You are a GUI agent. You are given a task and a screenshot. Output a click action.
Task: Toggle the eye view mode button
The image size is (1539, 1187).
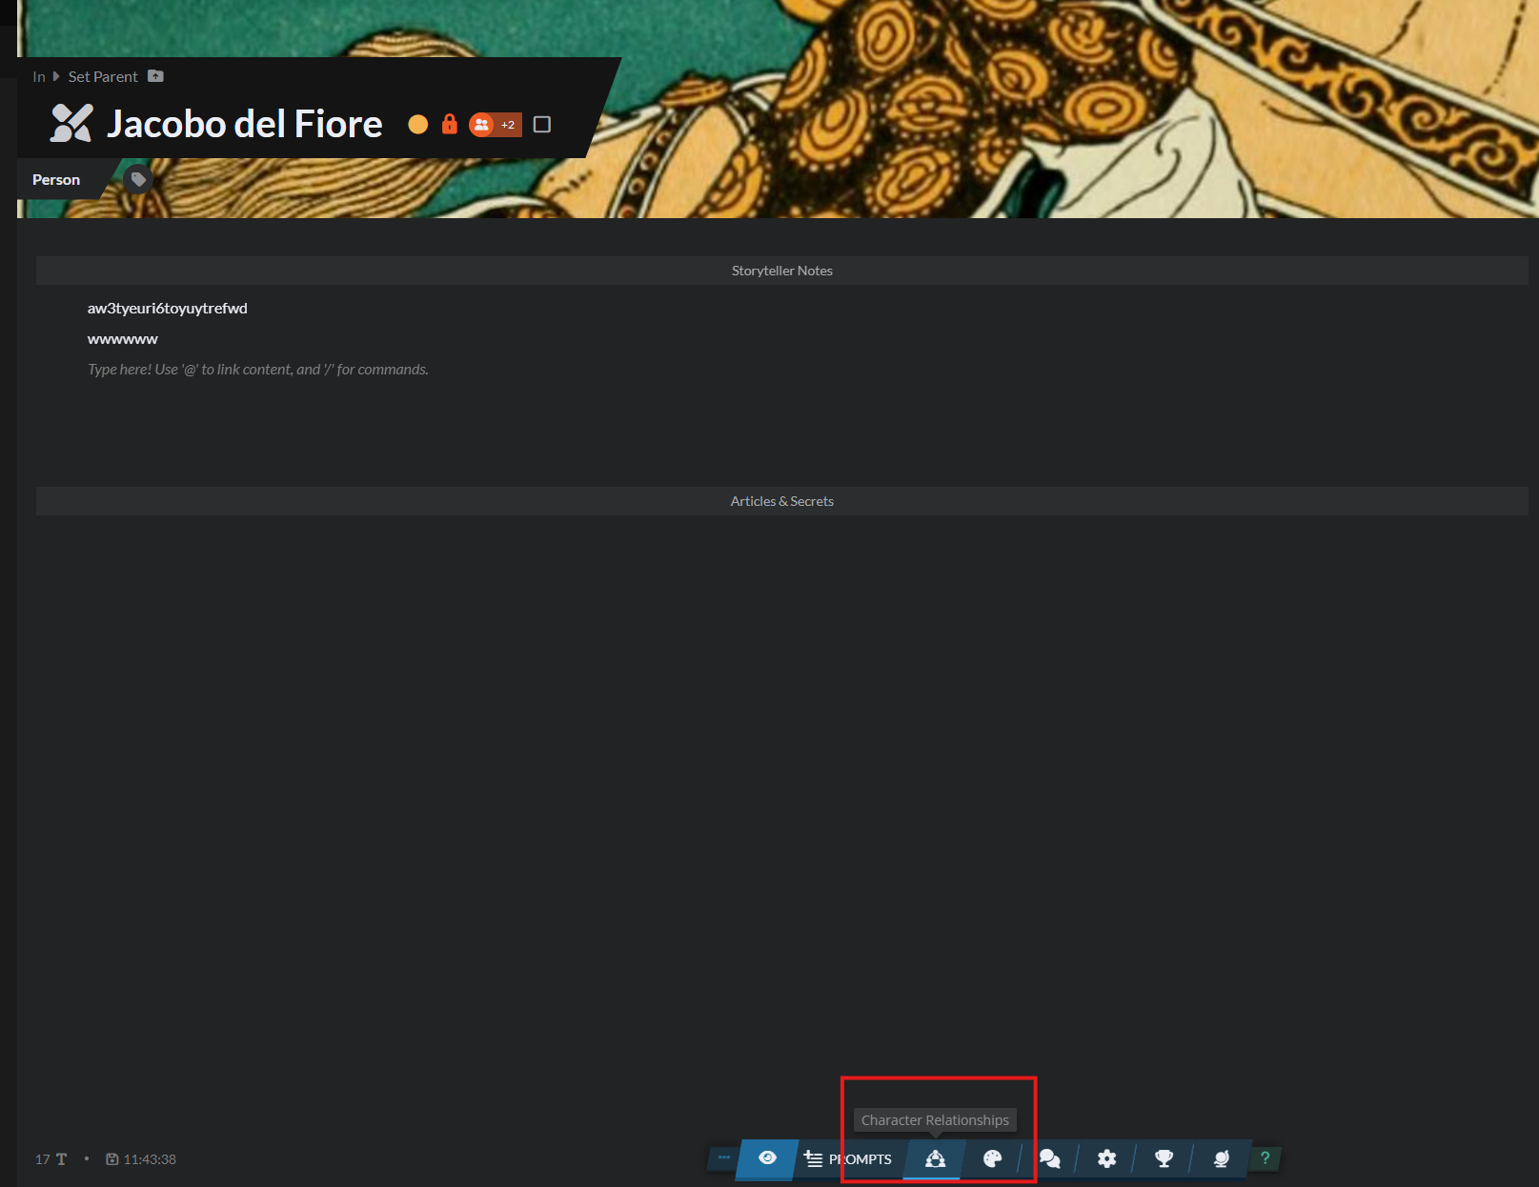[x=767, y=1158]
